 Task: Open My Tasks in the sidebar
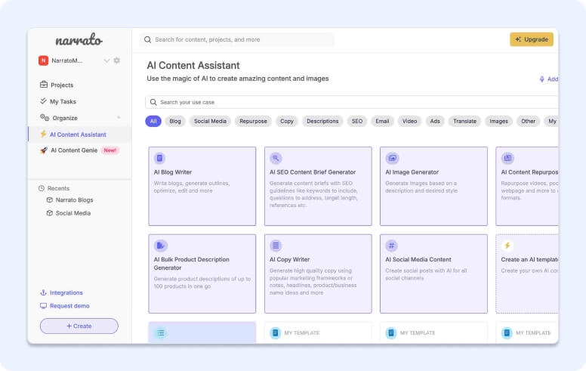pos(63,101)
